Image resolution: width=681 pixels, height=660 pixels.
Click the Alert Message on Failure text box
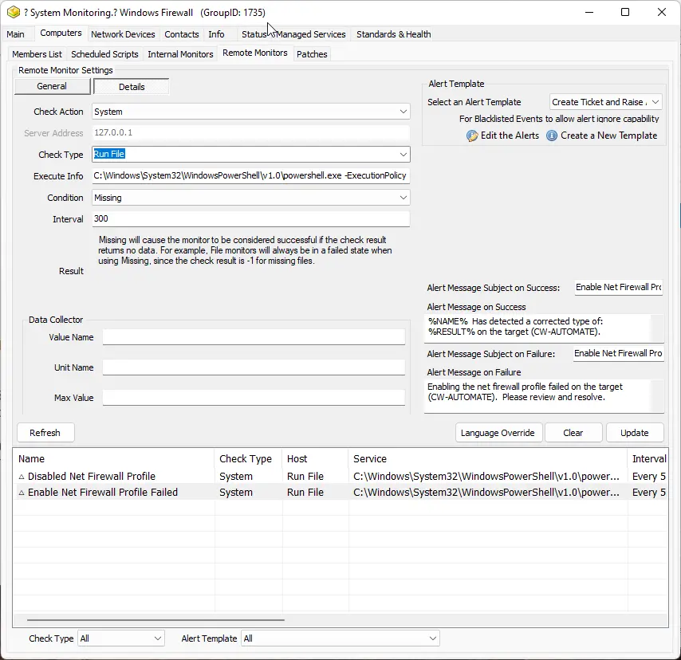pyautogui.click(x=544, y=396)
